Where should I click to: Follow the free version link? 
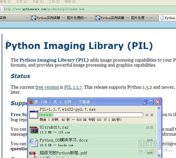(47, 87)
